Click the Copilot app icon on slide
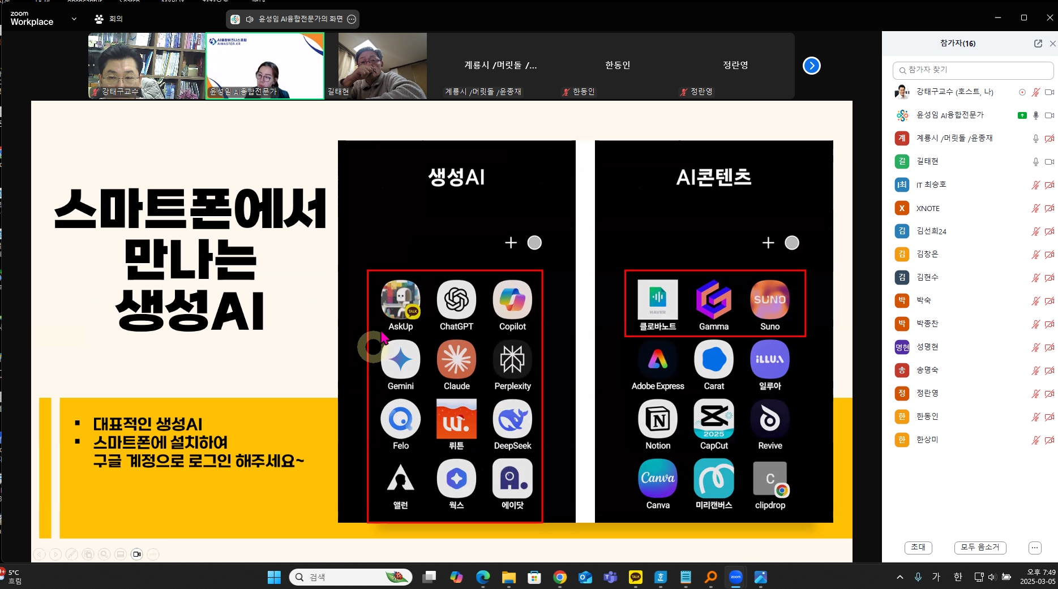 coord(512,300)
